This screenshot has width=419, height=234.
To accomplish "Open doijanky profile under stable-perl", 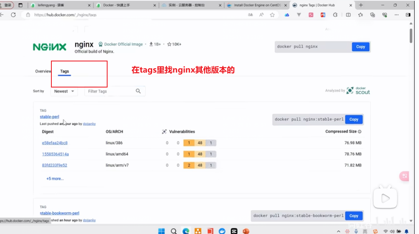I will (89, 124).
